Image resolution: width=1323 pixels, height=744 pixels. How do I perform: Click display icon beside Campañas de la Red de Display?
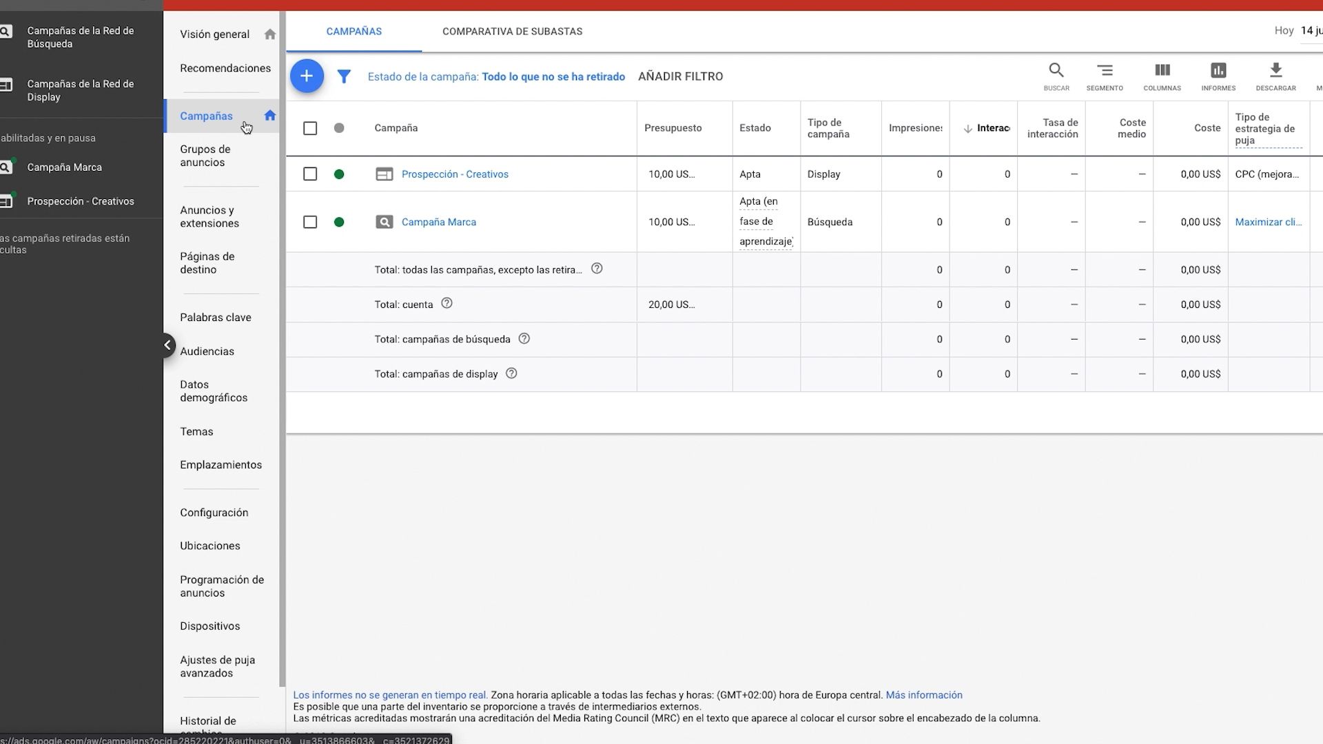click(x=6, y=85)
